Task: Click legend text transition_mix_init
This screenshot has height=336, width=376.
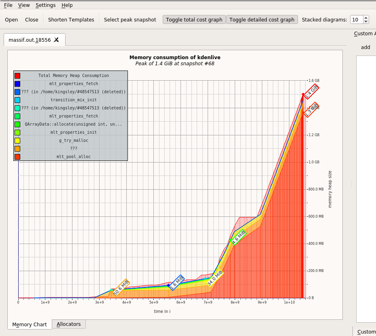Action: tap(74, 100)
